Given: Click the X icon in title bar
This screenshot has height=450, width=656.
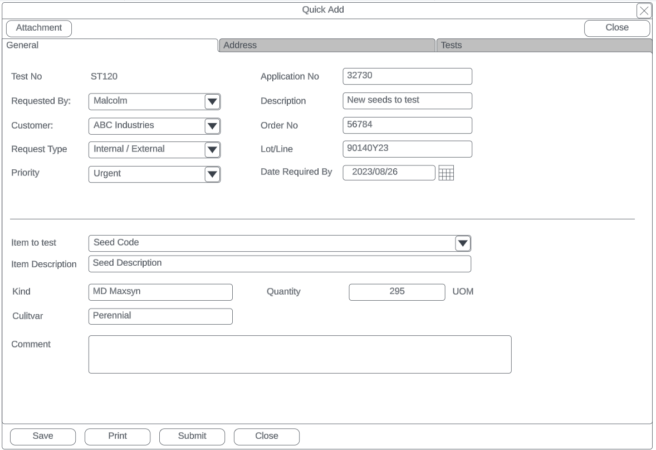Looking at the screenshot, I should (644, 11).
